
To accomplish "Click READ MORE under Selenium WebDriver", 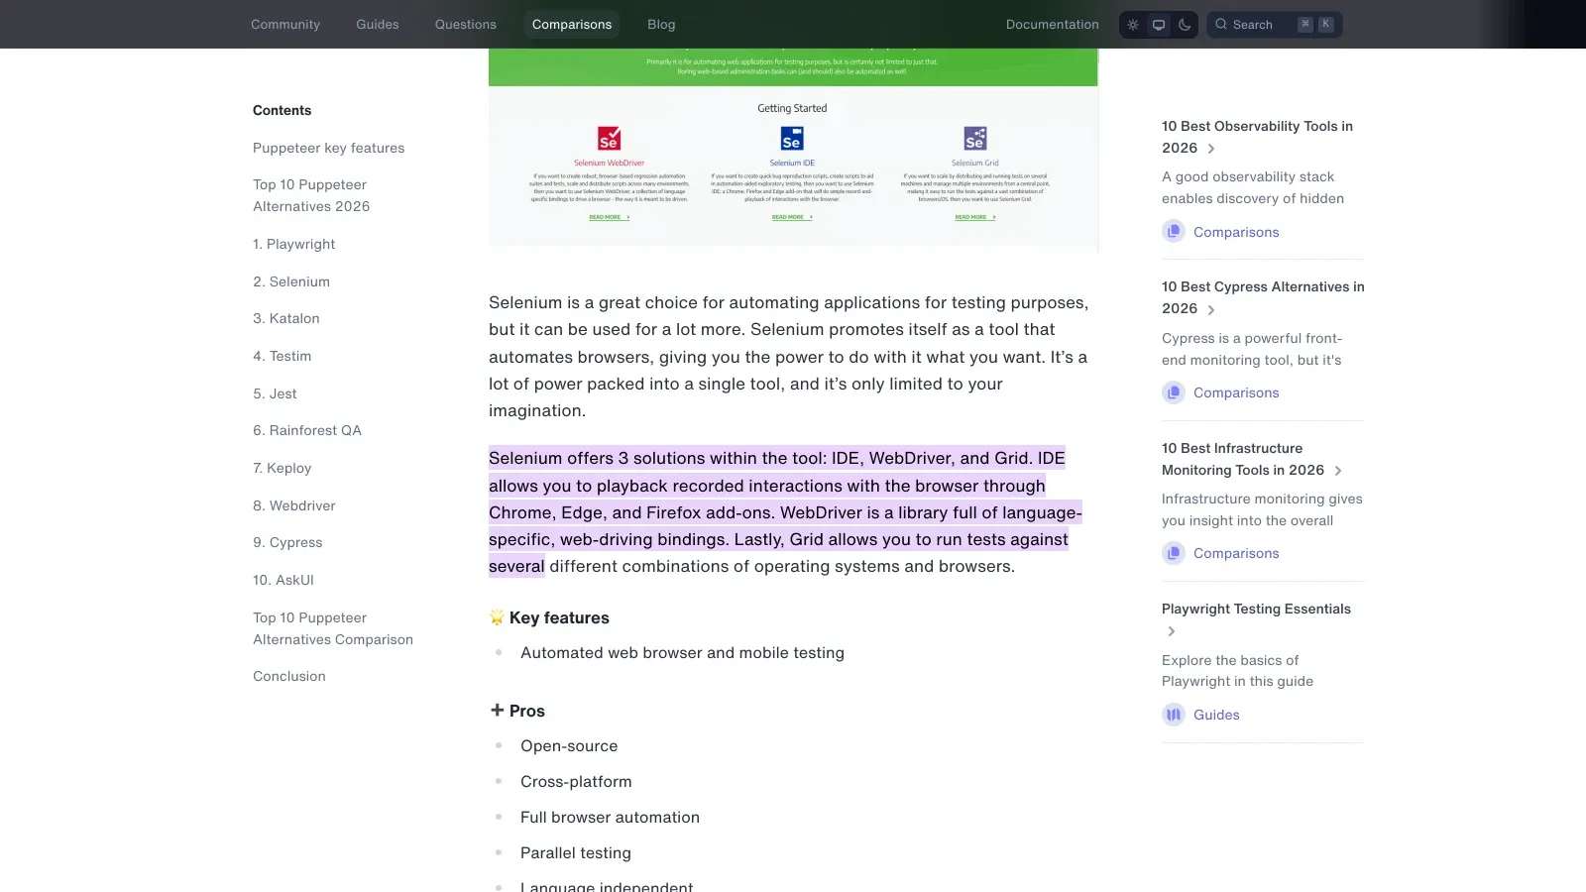I will point(609,217).
